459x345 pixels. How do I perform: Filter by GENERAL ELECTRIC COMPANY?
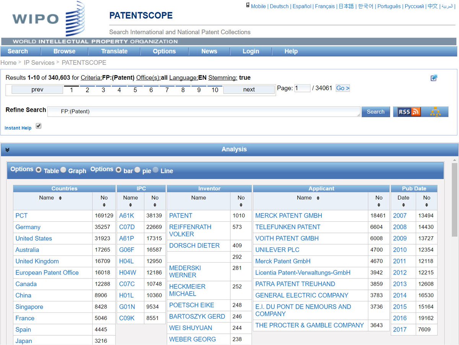tap(302, 295)
